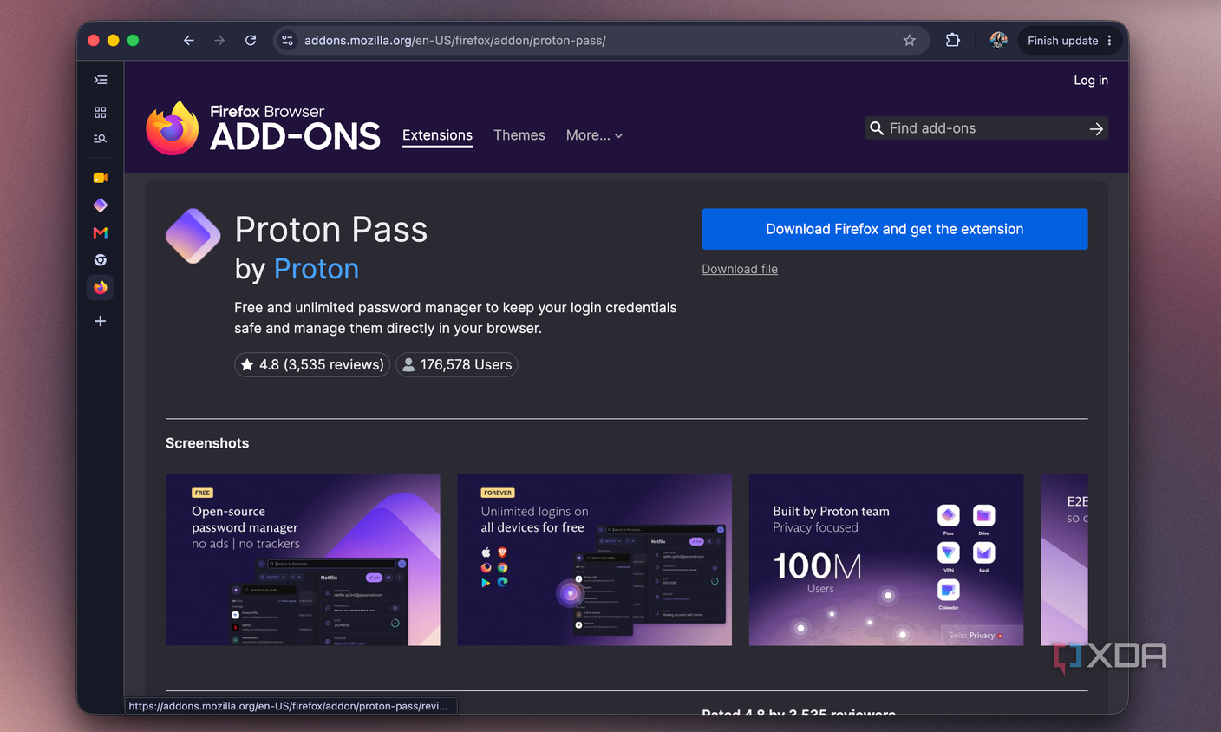The height and width of the screenshot is (732, 1221).
Task: Open the 4.8 (3,535 reviews) rating badge
Action: (x=312, y=365)
